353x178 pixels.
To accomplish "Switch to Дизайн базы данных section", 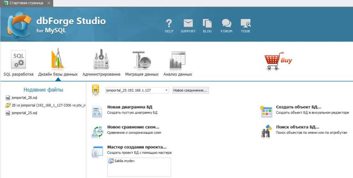I will [x=58, y=63].
